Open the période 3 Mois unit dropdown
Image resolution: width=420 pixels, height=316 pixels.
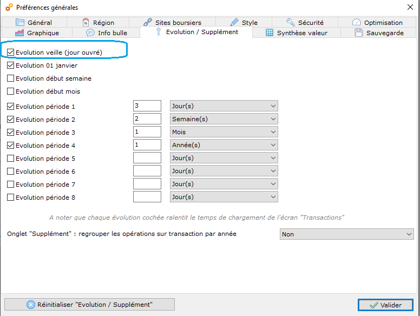point(224,131)
